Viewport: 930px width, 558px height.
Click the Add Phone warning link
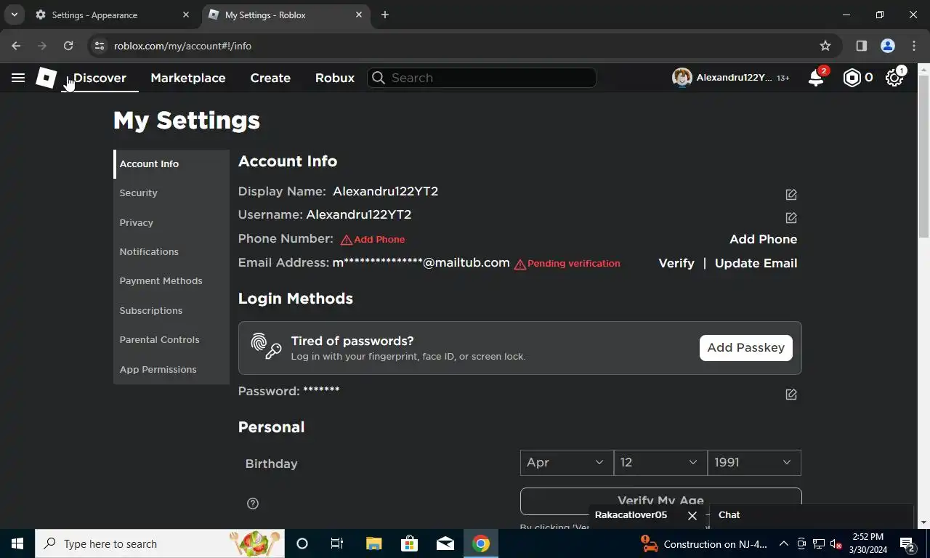coord(373,240)
